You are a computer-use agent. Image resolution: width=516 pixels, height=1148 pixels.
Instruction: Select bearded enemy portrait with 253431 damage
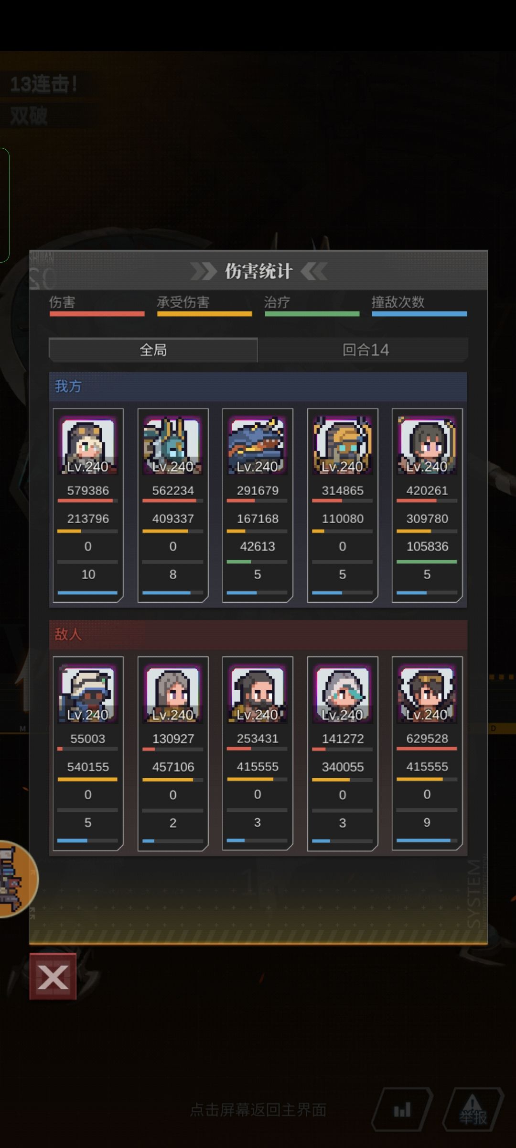point(258,693)
